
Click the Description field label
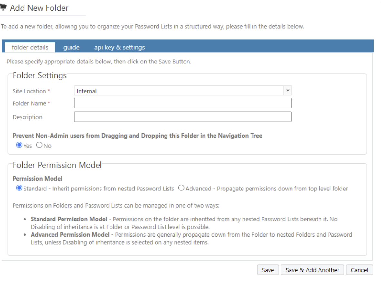27,117
